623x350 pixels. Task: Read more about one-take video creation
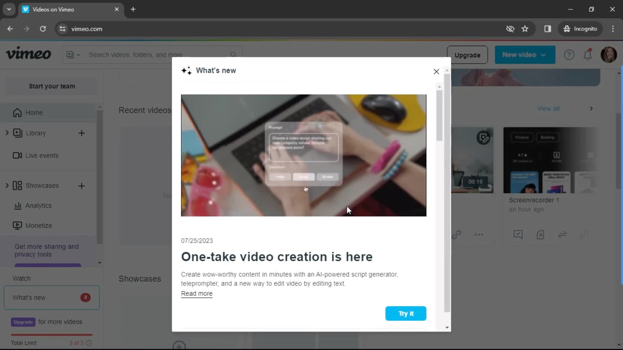197,293
